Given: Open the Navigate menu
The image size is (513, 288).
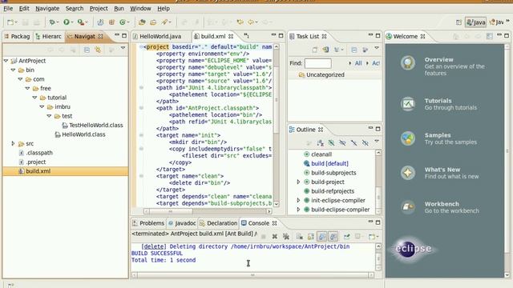Looking at the screenshot, I should tap(47, 9).
